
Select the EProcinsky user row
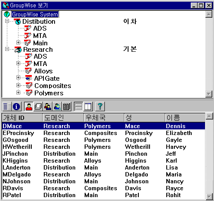click(x=104, y=133)
